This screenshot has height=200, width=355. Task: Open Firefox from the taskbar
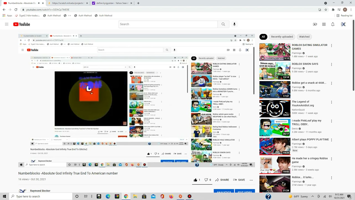click(171, 196)
